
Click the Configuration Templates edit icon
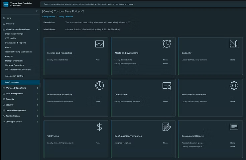pos(167,127)
